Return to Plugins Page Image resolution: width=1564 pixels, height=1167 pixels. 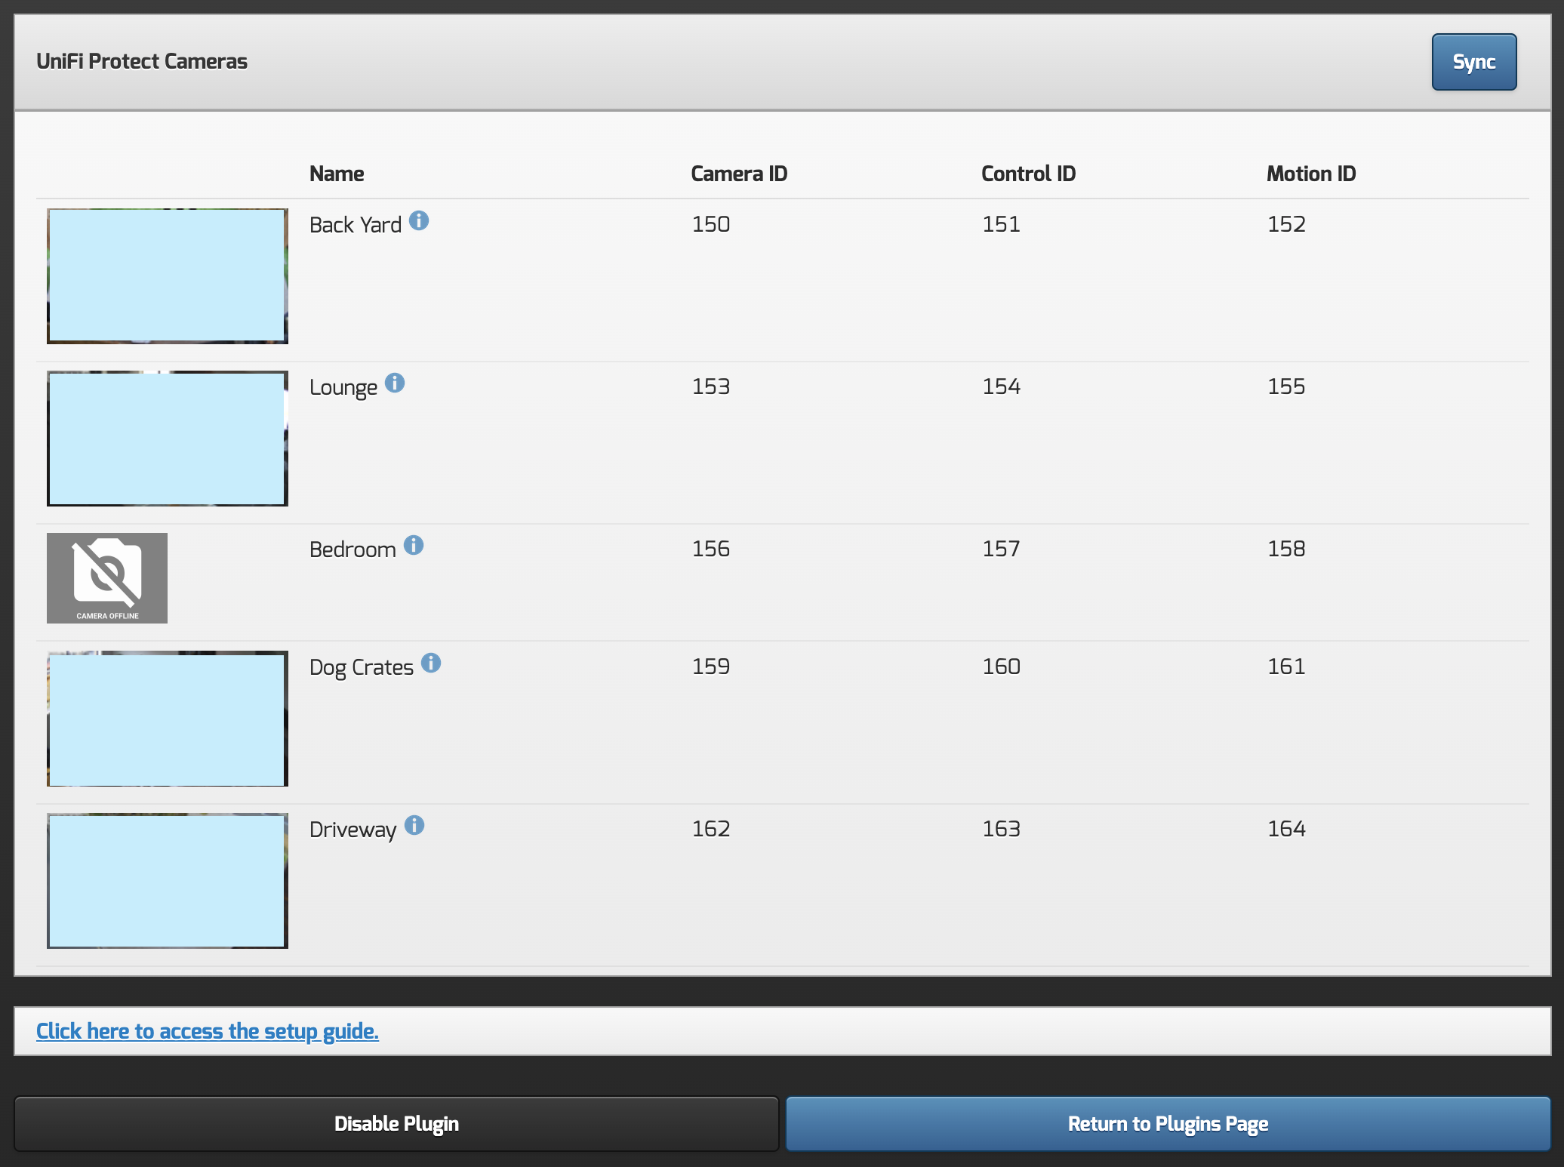tap(1168, 1123)
